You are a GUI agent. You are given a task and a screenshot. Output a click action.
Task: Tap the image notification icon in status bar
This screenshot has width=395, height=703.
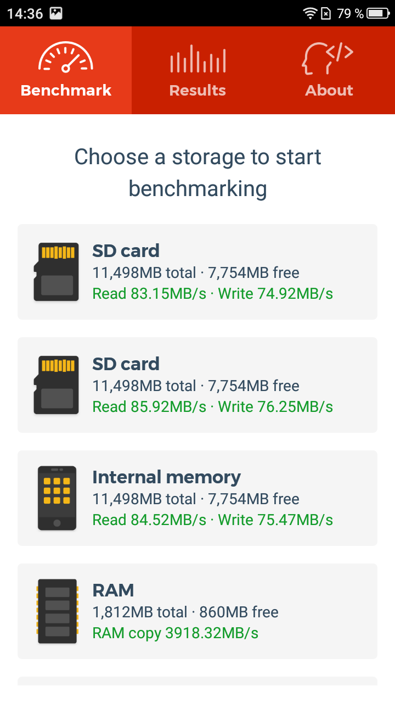[56, 14]
